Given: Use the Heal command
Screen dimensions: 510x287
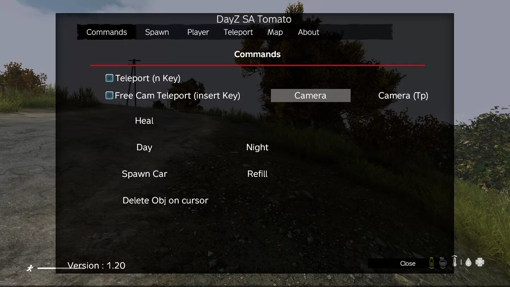Looking at the screenshot, I should (x=144, y=121).
